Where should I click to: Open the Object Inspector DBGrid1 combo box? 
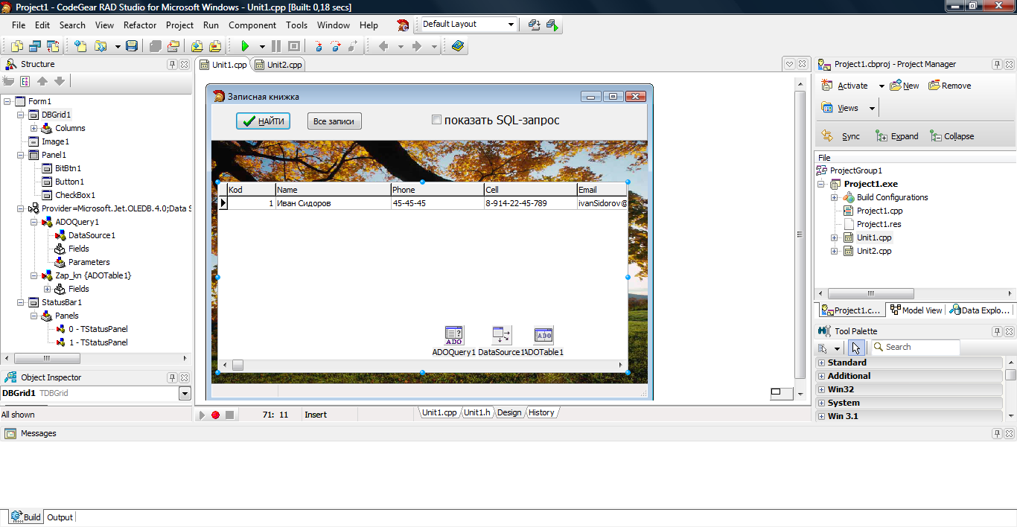[x=95, y=393]
